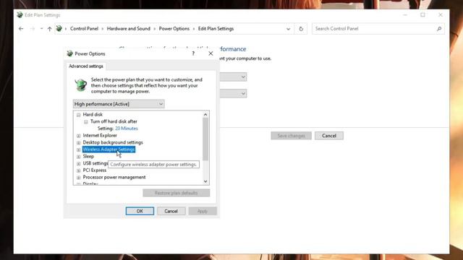Click the 20 Minutes setting value

point(127,129)
